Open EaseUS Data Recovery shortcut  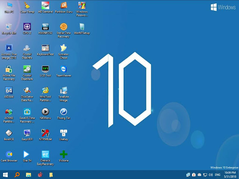tap(27, 116)
